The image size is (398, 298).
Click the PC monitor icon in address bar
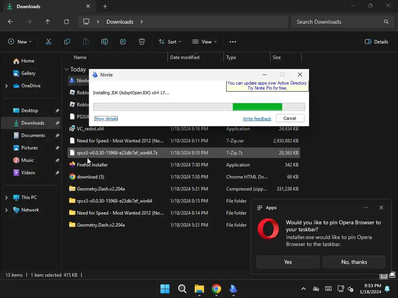pyautogui.click(x=86, y=22)
